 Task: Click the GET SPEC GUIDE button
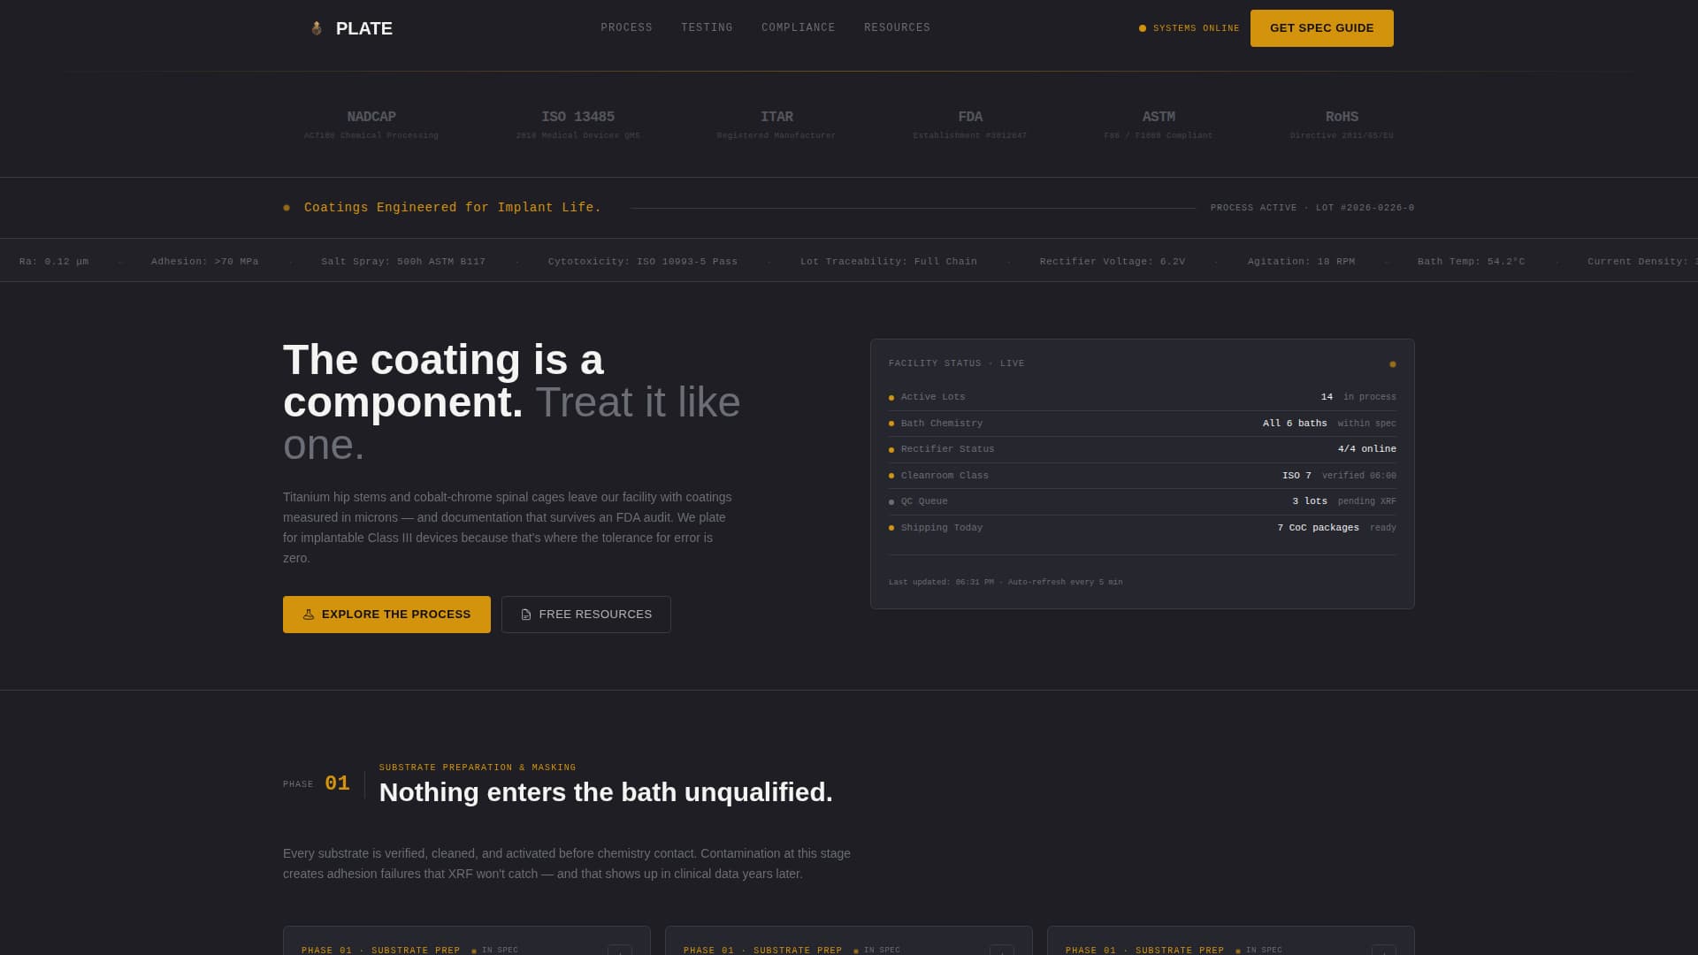(1321, 27)
